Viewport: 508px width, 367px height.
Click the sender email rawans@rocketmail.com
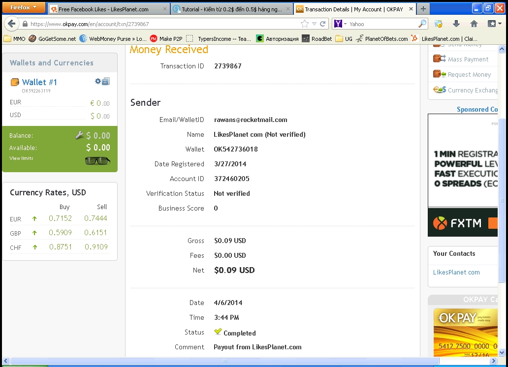pyautogui.click(x=251, y=120)
